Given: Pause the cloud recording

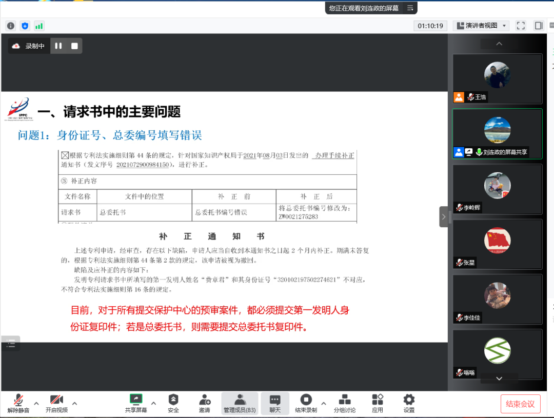Looking at the screenshot, I should point(58,46).
